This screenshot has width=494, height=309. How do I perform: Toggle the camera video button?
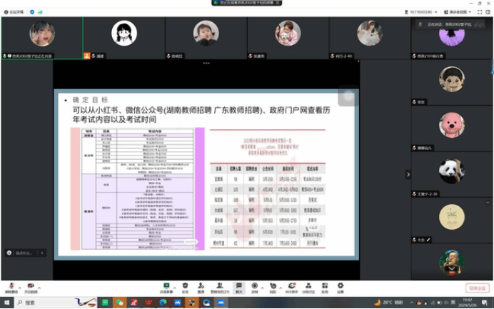(31, 285)
